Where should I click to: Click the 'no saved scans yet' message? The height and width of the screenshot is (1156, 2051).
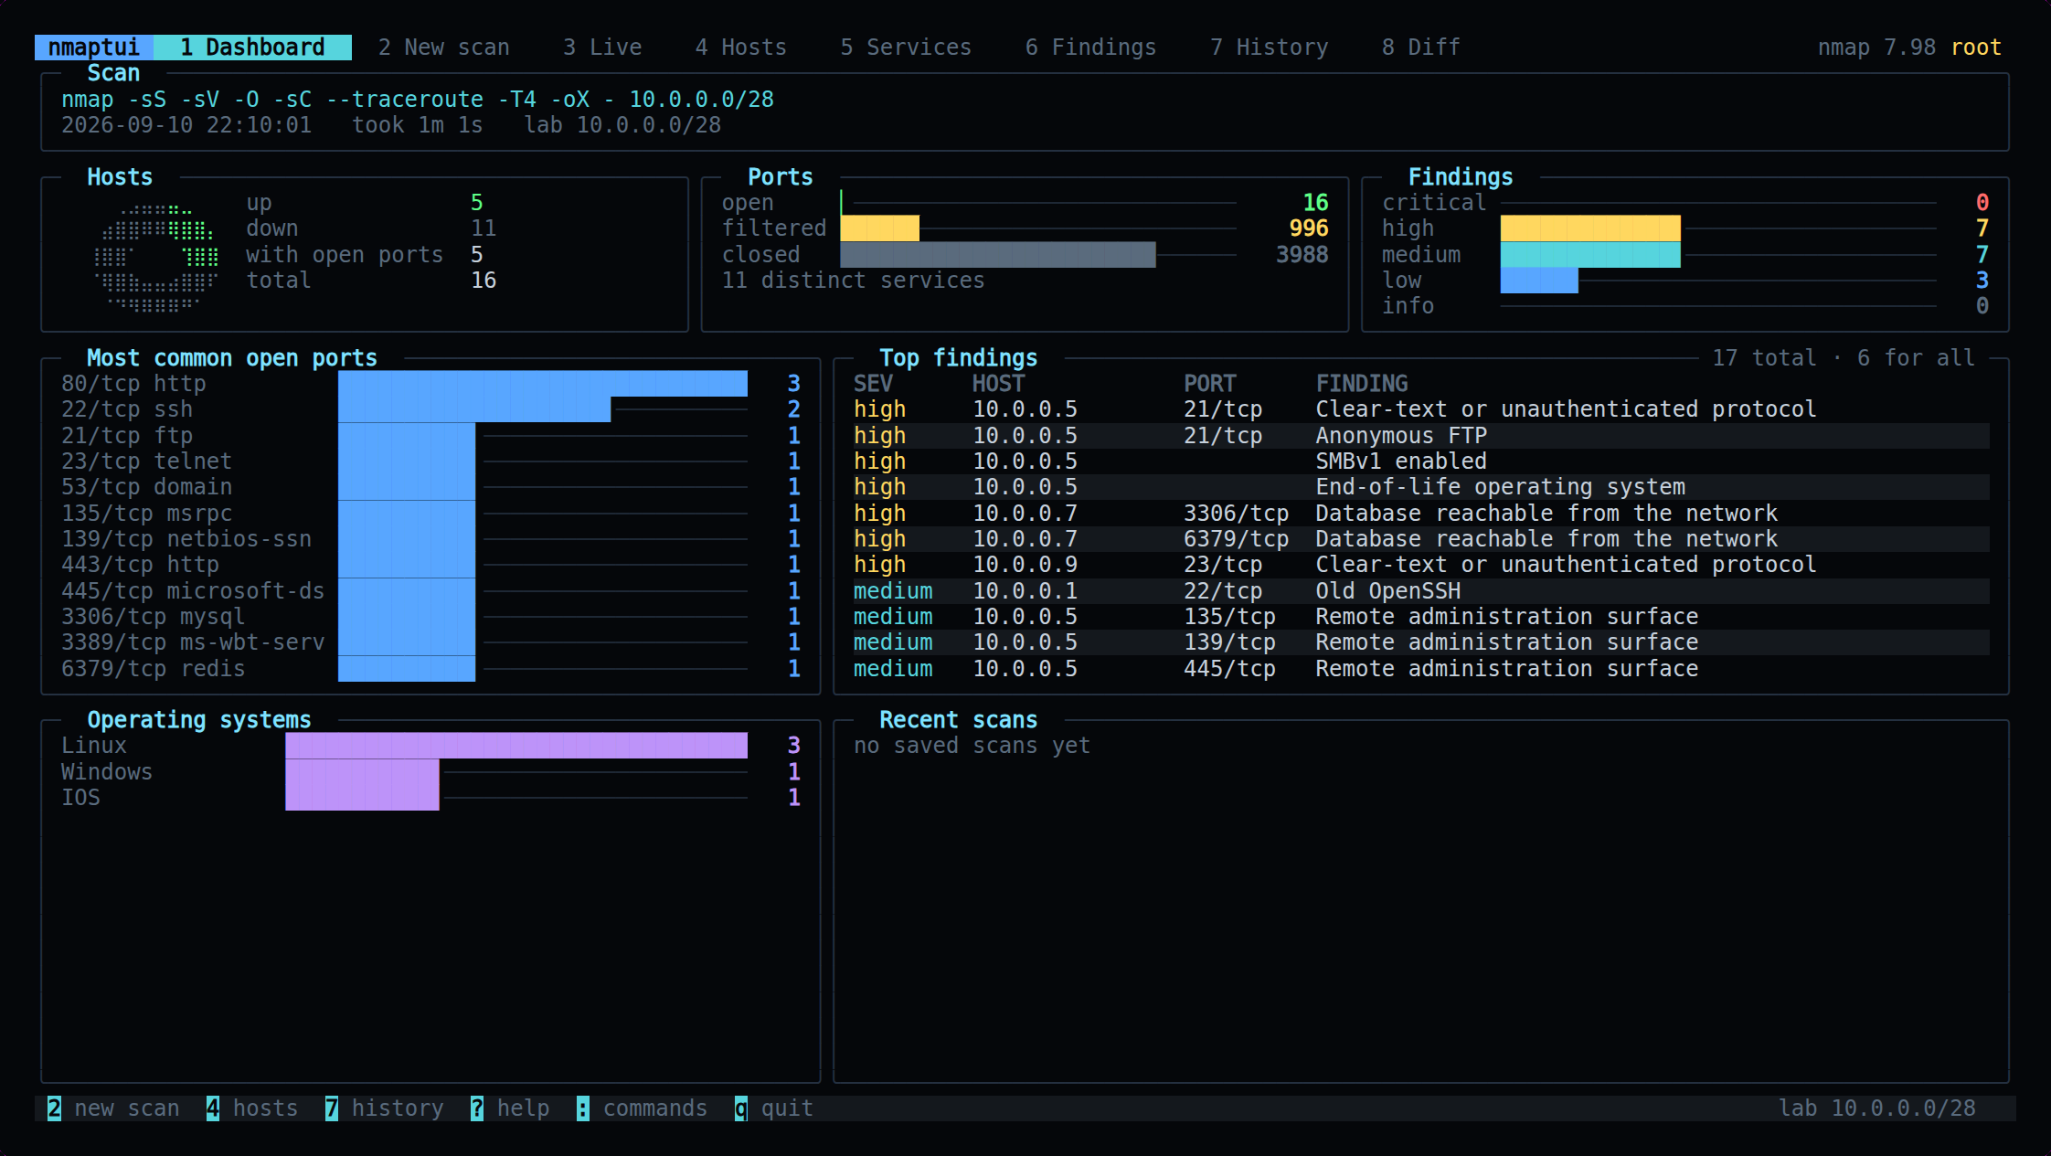(x=972, y=746)
